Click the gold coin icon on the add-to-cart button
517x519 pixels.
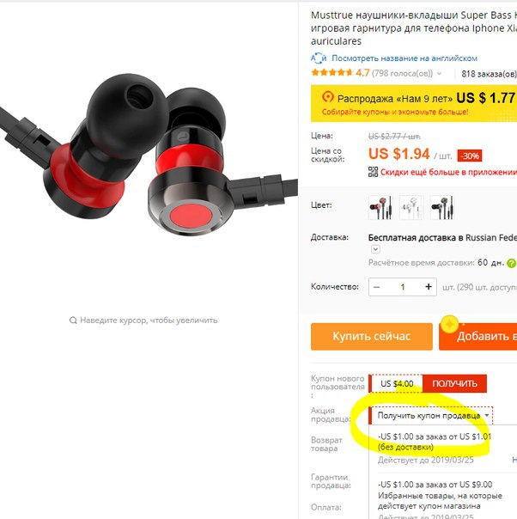click(449, 324)
